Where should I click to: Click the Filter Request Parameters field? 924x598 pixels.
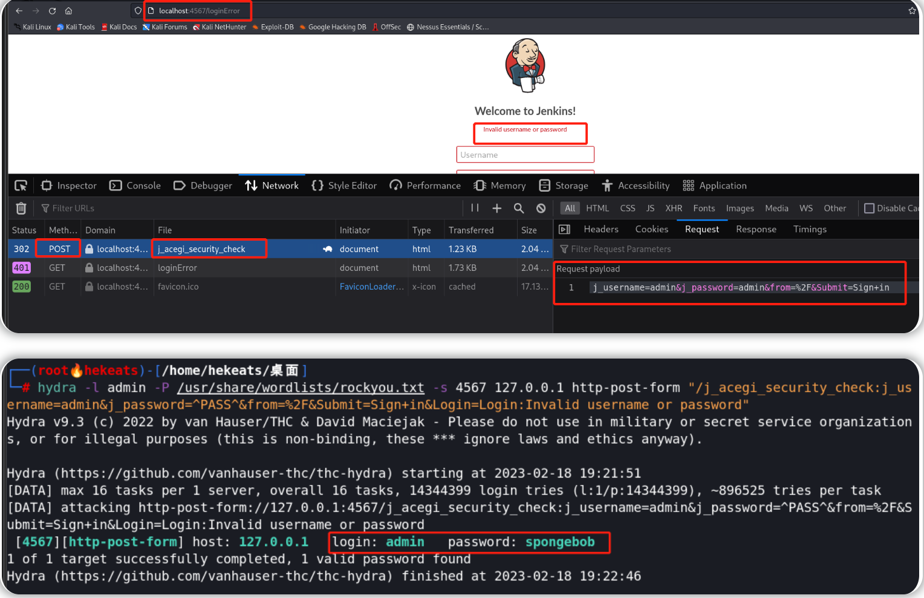pyautogui.click(x=738, y=249)
